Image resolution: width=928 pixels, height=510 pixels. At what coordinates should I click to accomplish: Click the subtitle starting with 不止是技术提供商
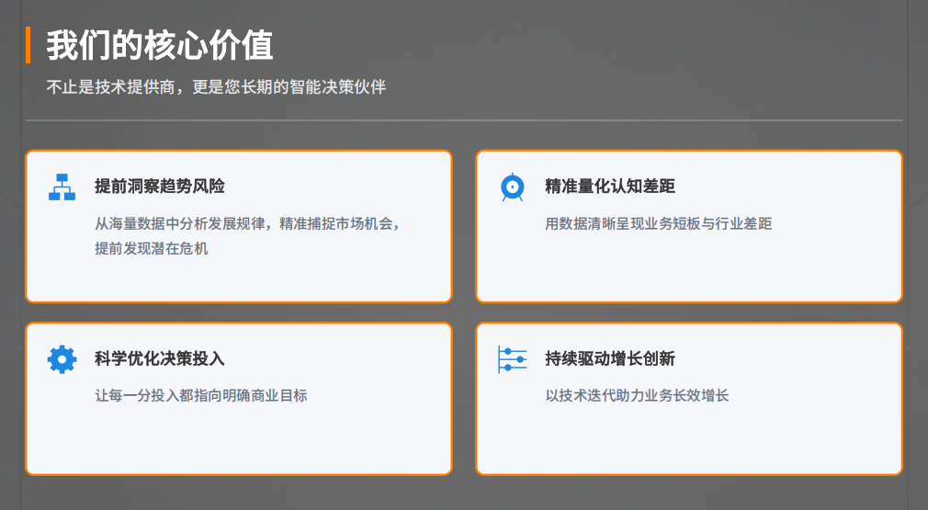[x=216, y=87]
